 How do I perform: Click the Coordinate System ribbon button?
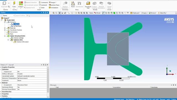pos(31,5)
